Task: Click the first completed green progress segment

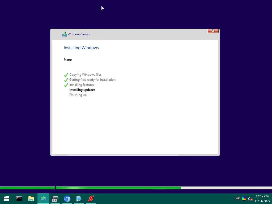Action: pos(28,188)
